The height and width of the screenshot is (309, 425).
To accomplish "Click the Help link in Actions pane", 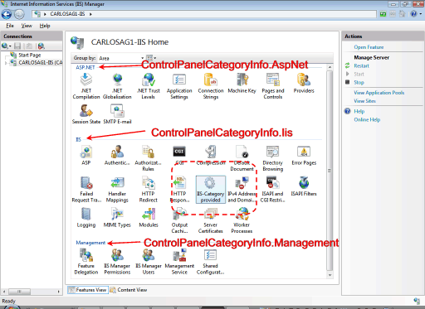I will (359, 112).
